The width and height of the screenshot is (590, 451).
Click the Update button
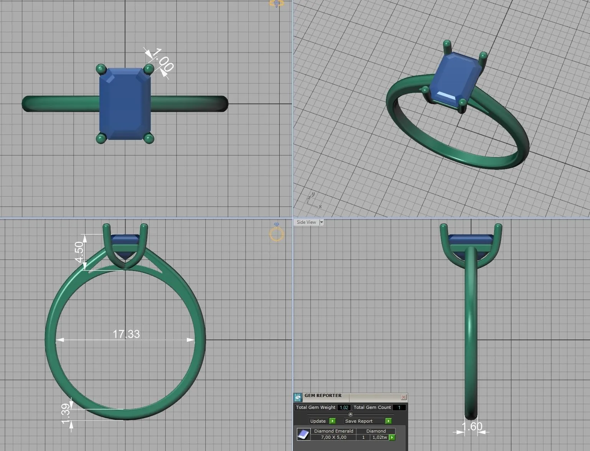point(318,421)
